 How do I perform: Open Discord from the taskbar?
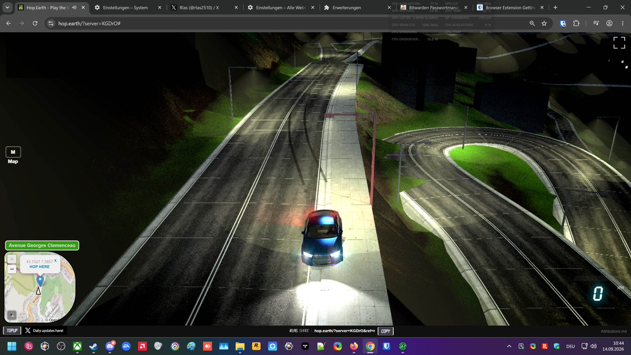coord(110,347)
